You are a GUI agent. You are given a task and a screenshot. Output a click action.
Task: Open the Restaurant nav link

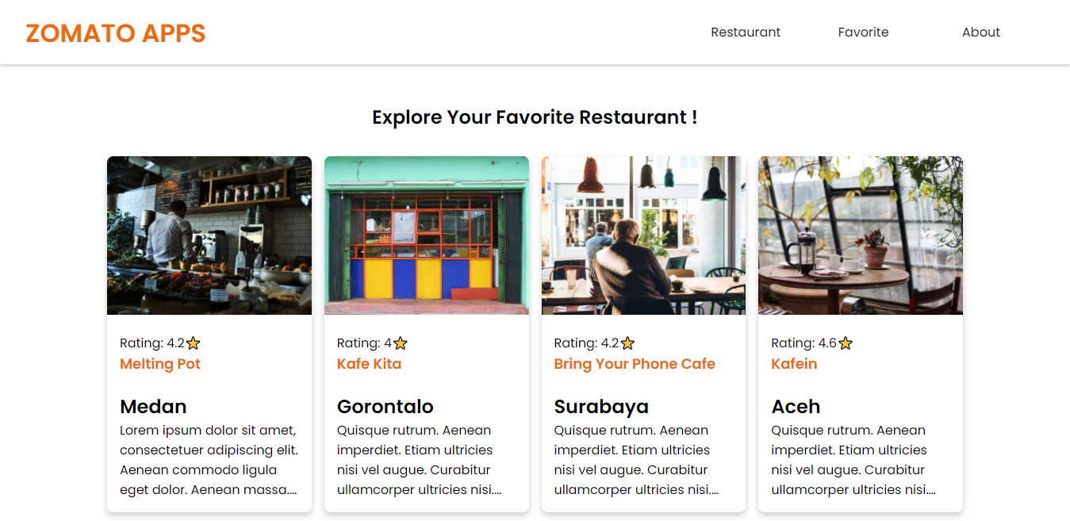click(746, 33)
